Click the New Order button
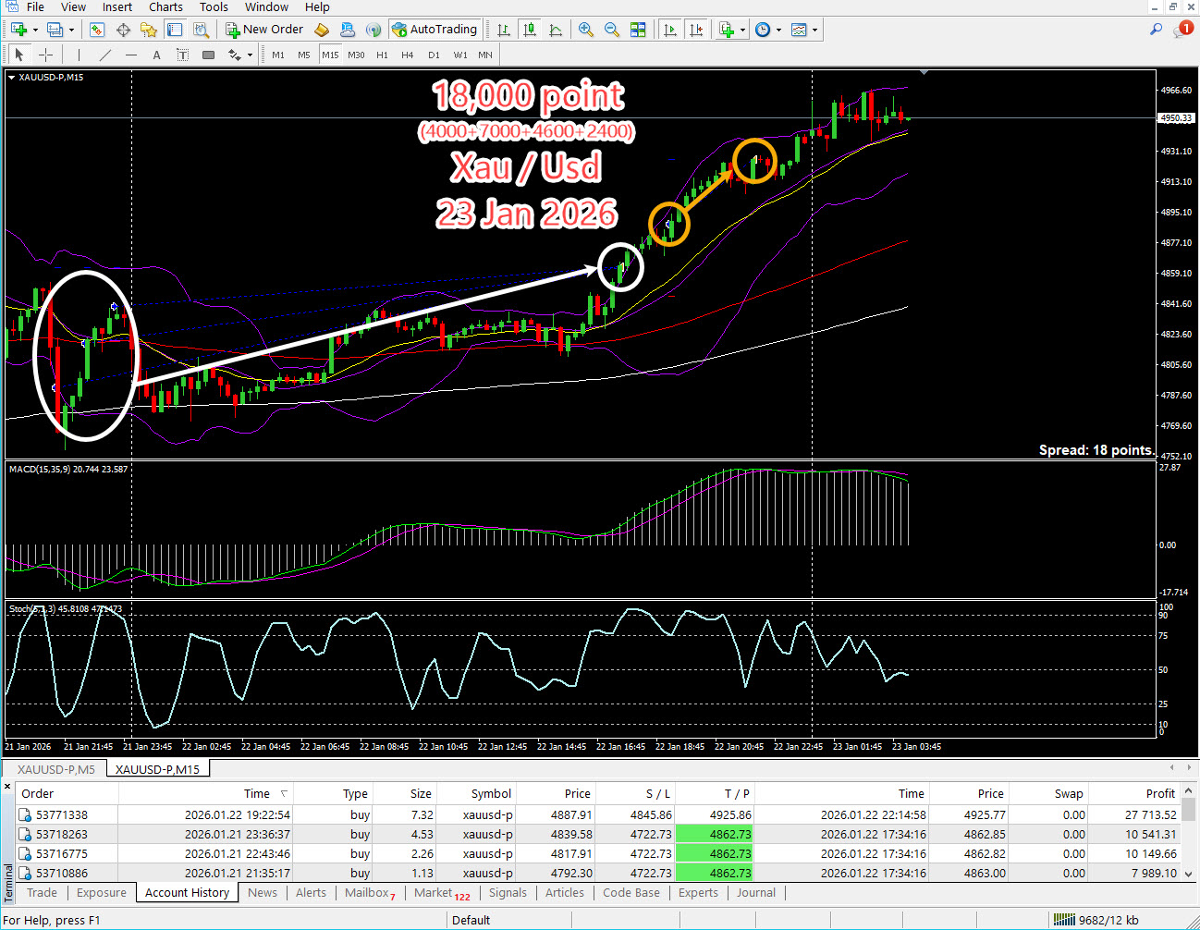This screenshot has width=1200, height=930. coord(264,30)
